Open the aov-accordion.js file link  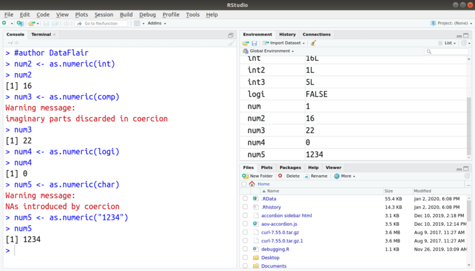point(279,223)
